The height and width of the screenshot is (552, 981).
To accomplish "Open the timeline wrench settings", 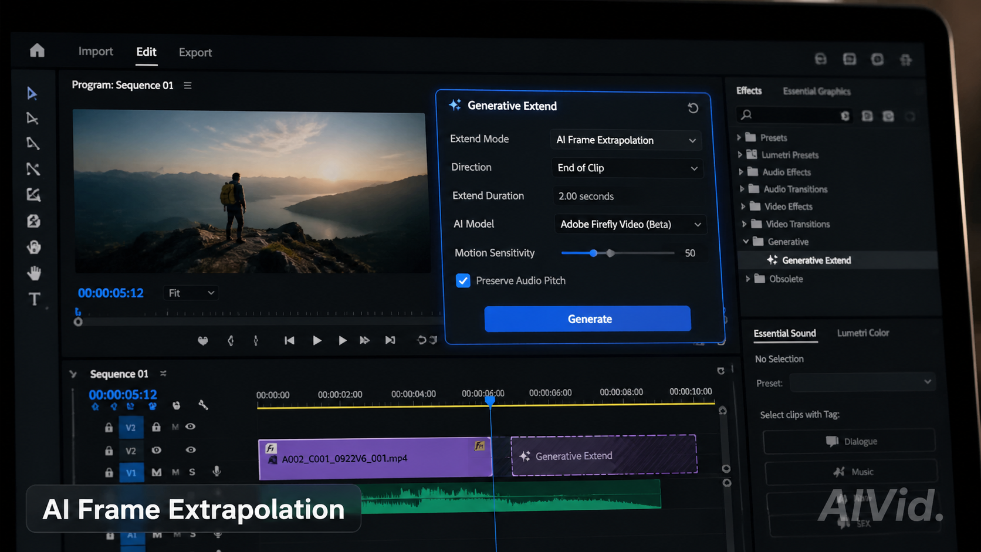I will pos(203,405).
